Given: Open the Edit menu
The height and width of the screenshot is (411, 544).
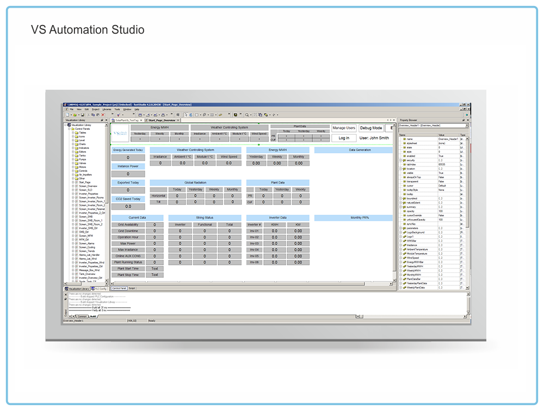Looking at the screenshot, I should pos(86,109).
